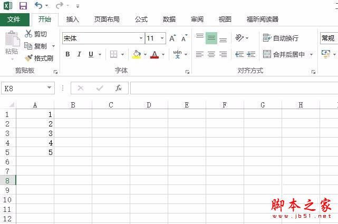Toggle underline formatting
Screen dimensions: 338x224
coord(91,54)
